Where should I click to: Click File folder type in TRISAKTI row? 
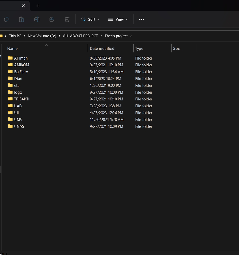tap(144, 99)
